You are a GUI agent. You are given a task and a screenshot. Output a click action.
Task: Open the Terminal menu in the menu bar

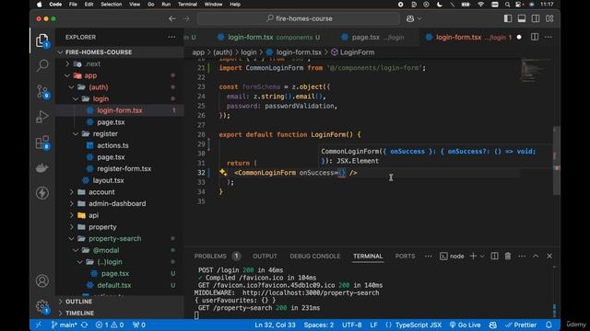[x=187, y=4]
